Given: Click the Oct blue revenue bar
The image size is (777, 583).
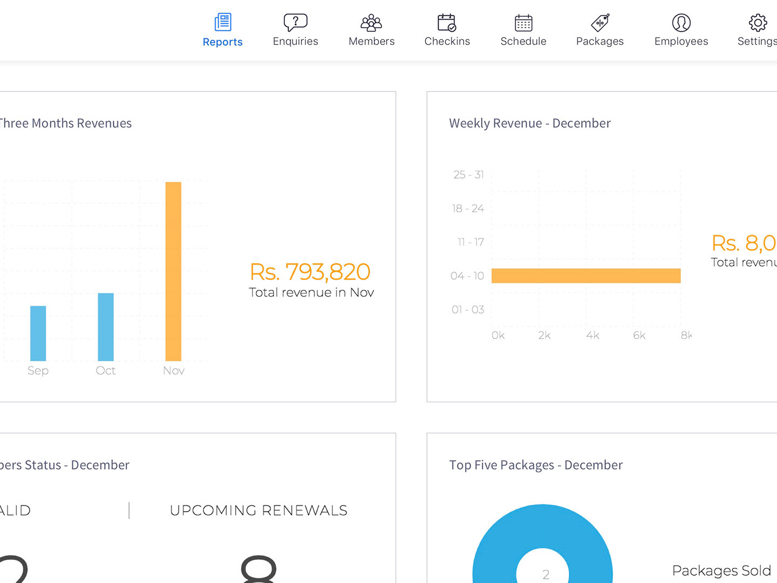Looking at the screenshot, I should [106, 327].
